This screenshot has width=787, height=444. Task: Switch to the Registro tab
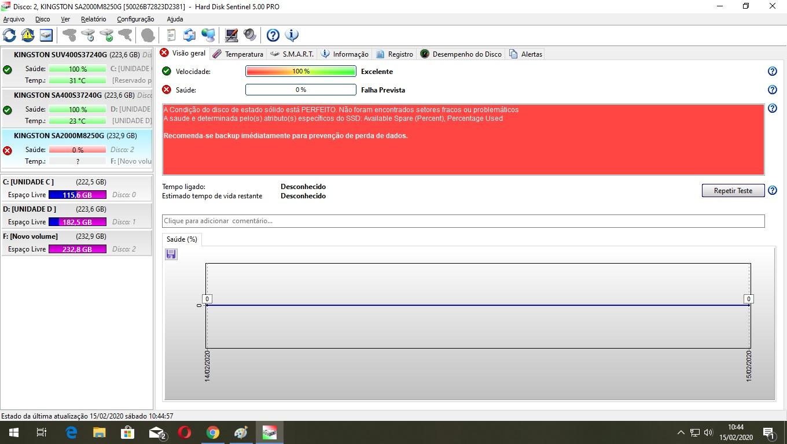click(x=395, y=54)
